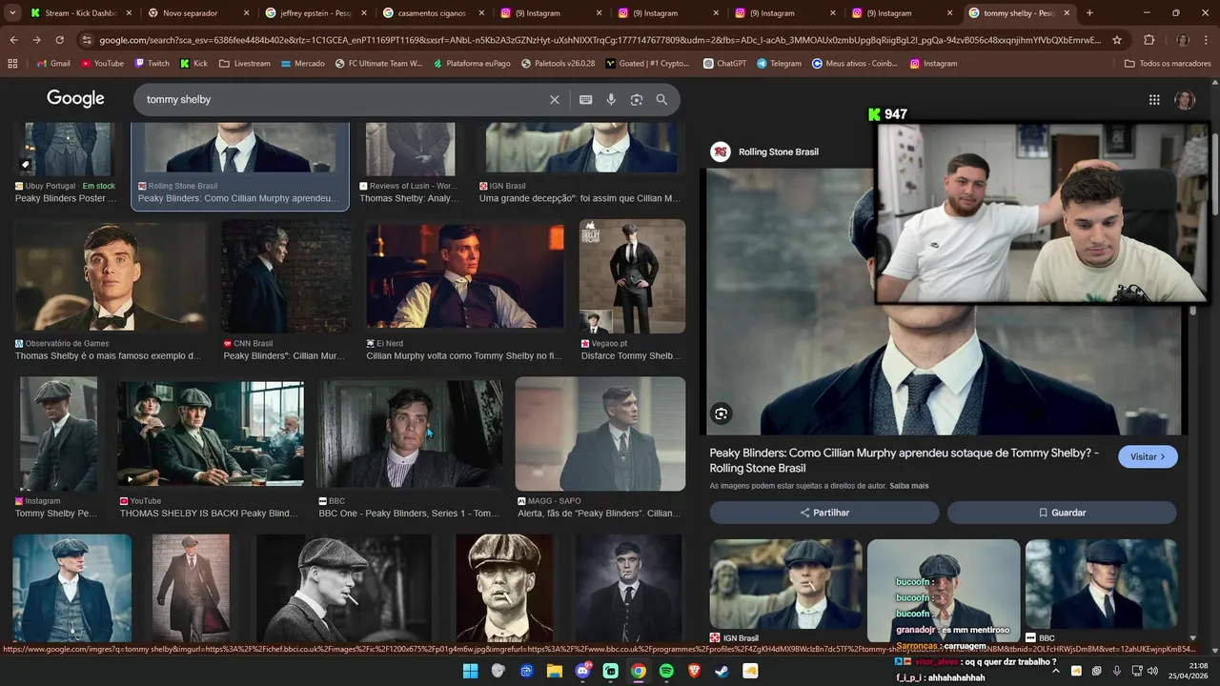Image resolution: width=1220 pixels, height=686 pixels.
Task: Click the Partilhar button
Action: [x=824, y=513]
